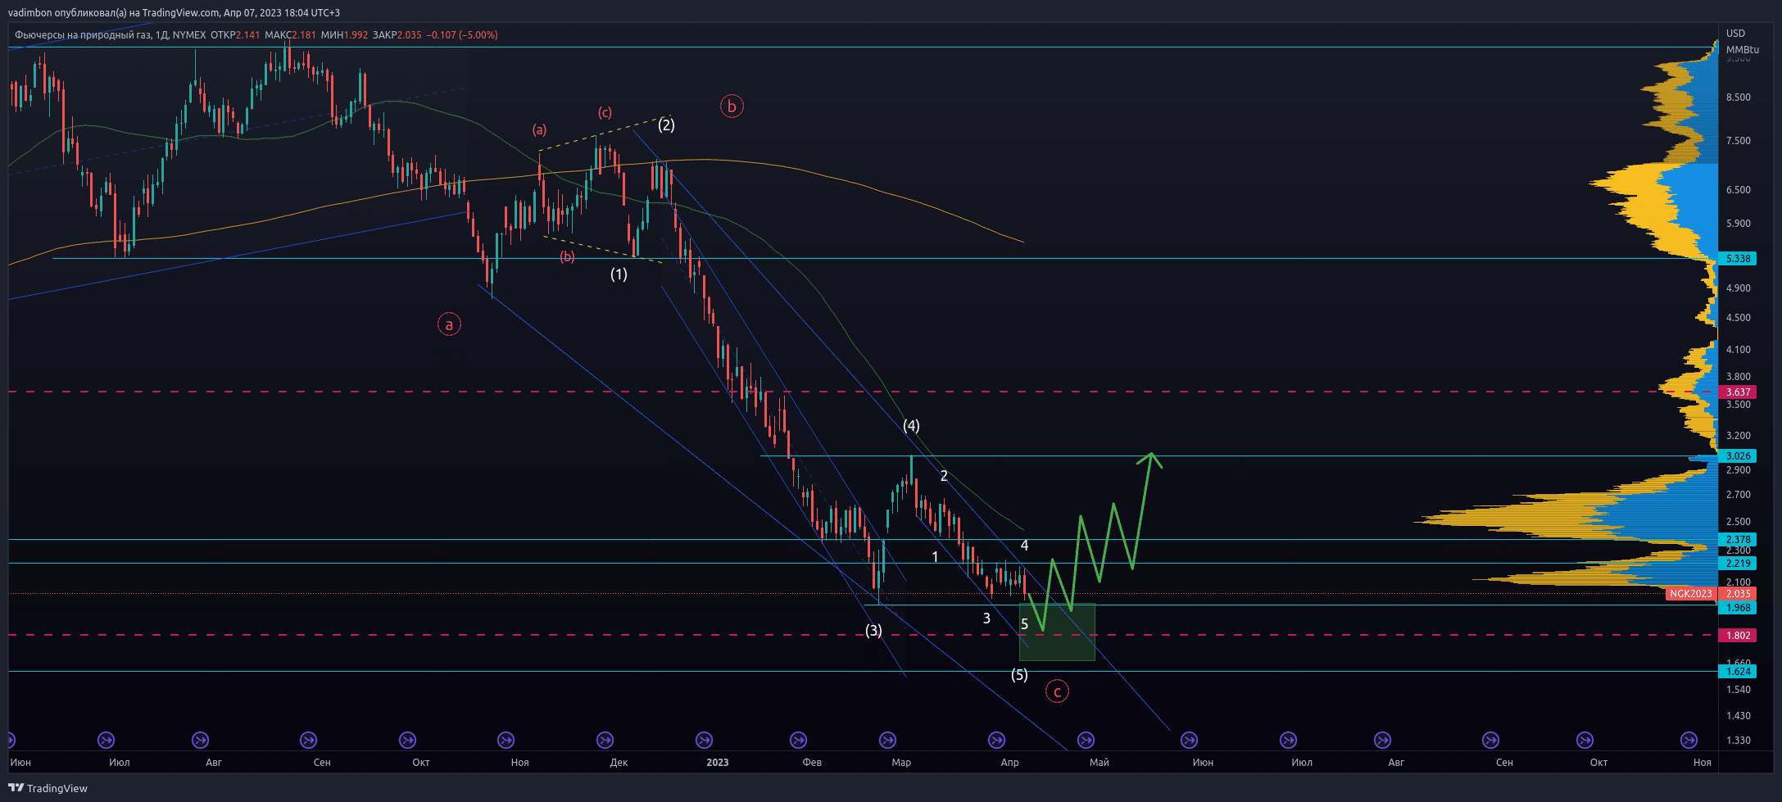Image resolution: width=1782 pixels, height=802 pixels.
Task: Select the white (4) wave label
Action: [911, 426]
